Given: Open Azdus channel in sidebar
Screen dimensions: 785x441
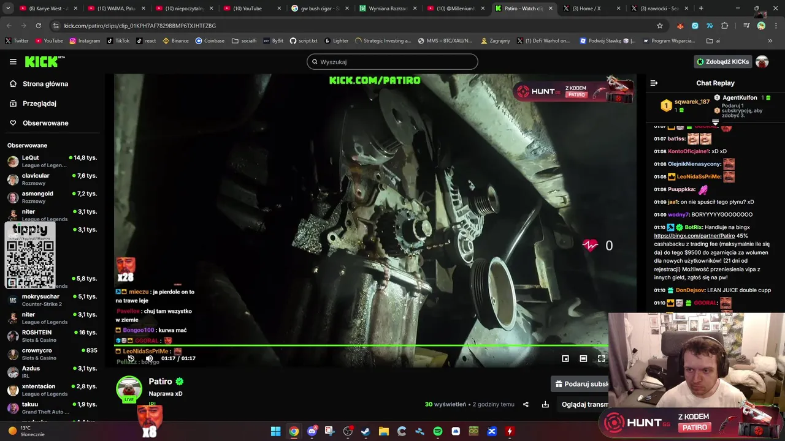Looking at the screenshot, I should tap(52, 371).
